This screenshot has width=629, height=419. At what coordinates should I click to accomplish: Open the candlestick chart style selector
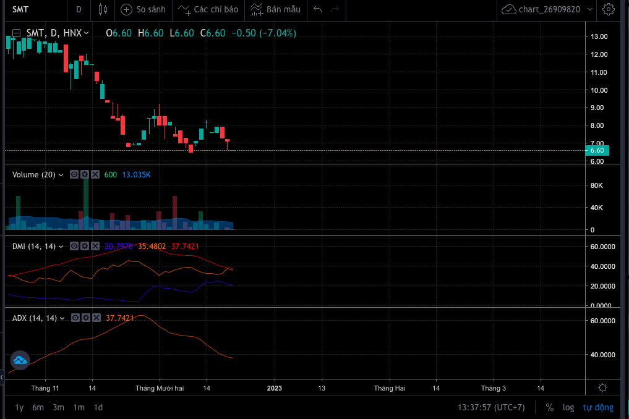pos(103,9)
